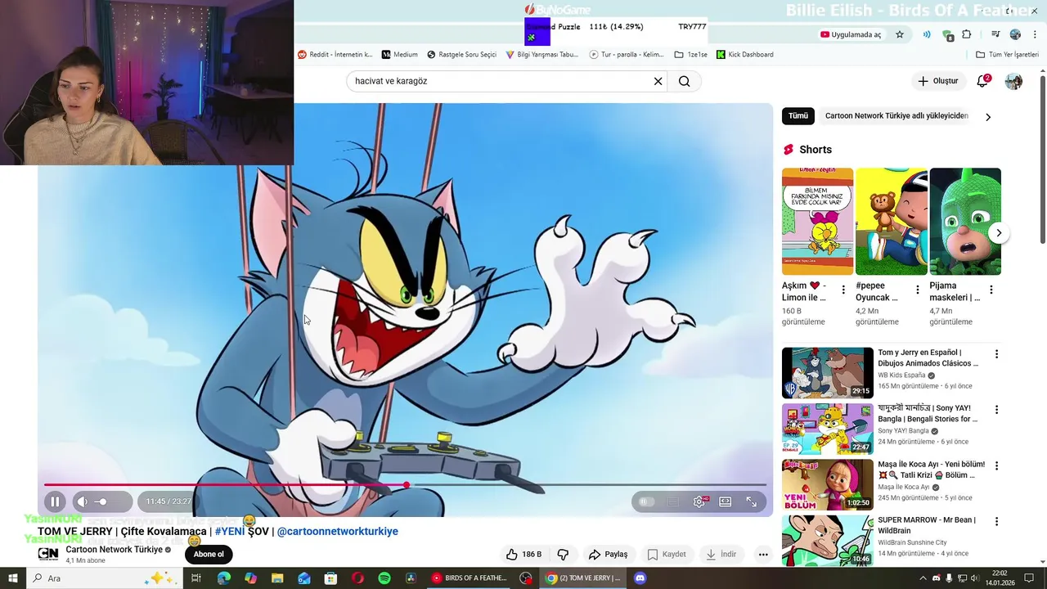Open the #pepee Oyuncak Short thumbnail

tap(891, 222)
